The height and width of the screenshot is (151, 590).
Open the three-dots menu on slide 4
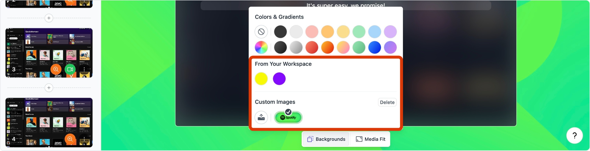[84, 139]
